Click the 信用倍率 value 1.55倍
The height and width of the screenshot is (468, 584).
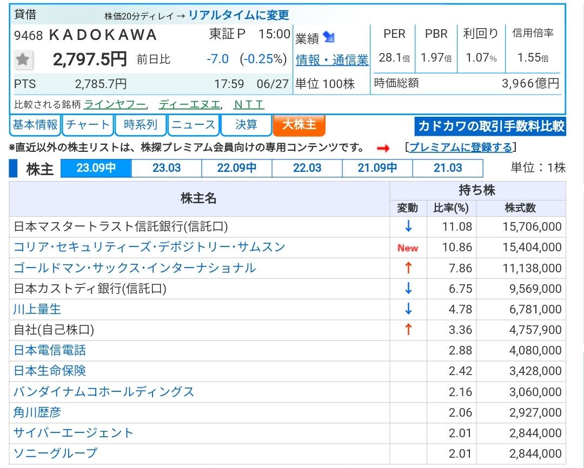tap(533, 58)
